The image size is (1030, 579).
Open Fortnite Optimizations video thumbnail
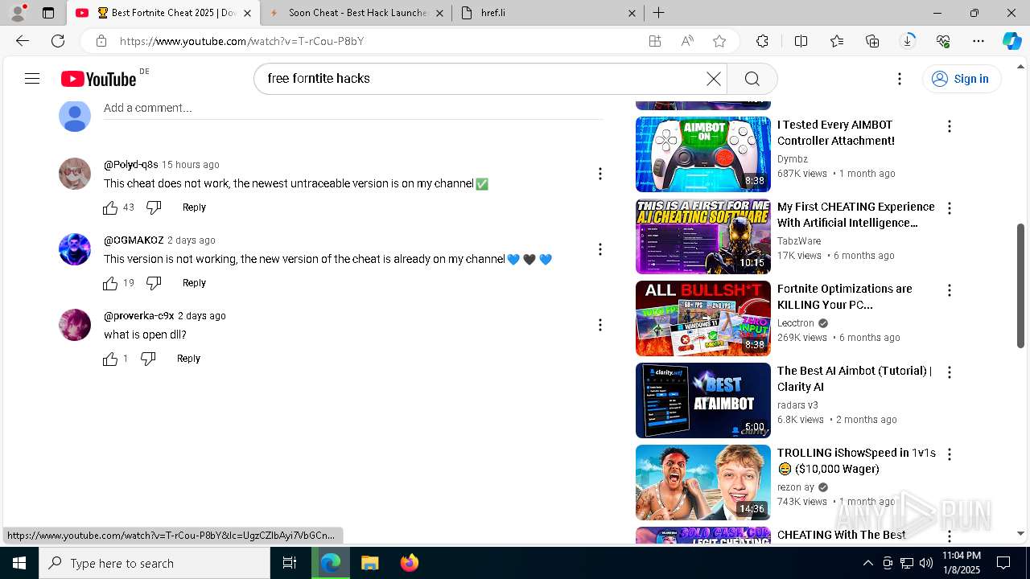[703, 318]
